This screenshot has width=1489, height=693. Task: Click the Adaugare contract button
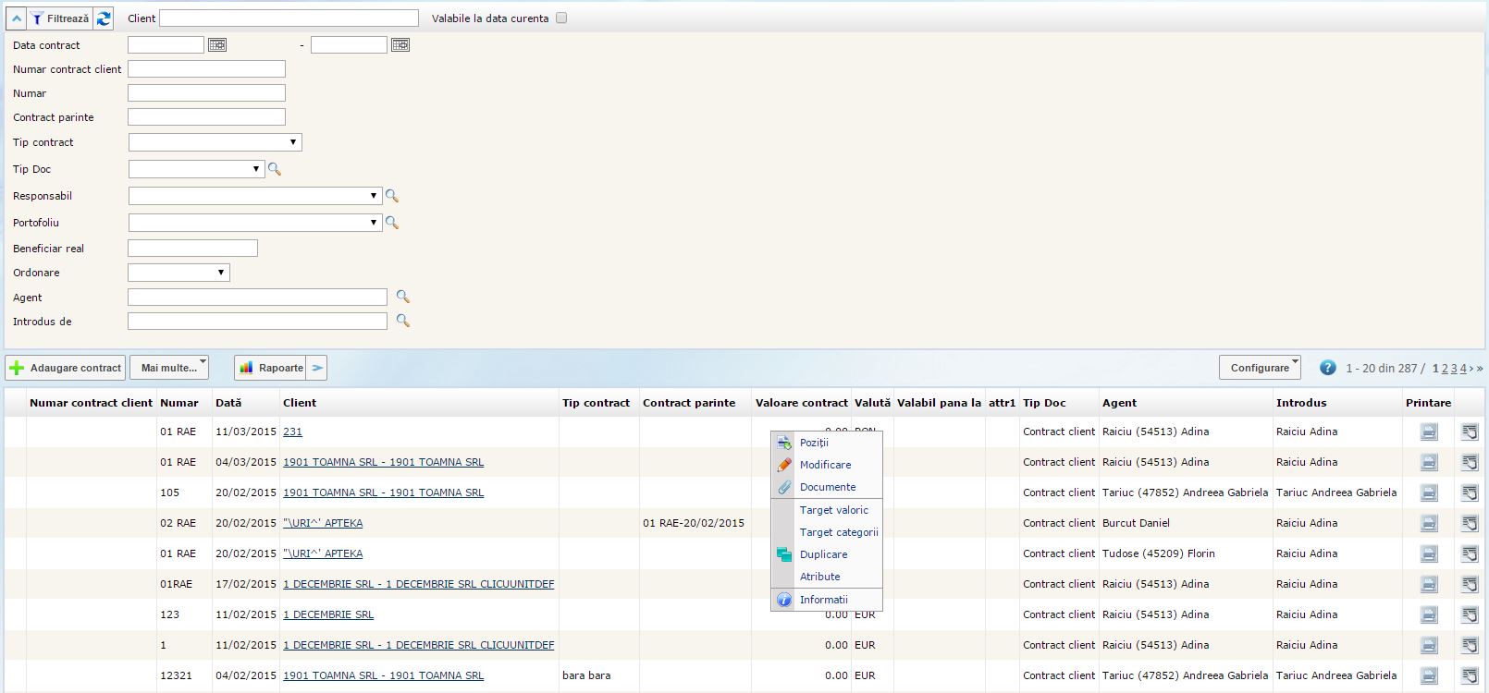click(x=66, y=368)
